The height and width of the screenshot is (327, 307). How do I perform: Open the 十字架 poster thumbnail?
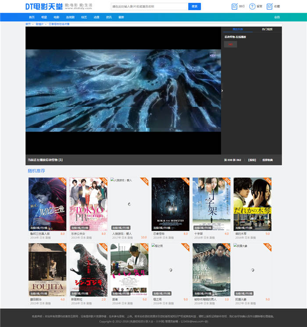pos(211,204)
